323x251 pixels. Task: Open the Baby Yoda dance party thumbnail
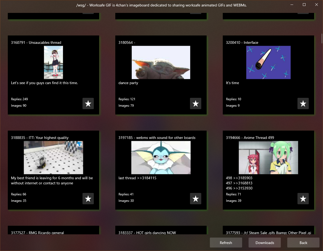pyautogui.click(x=161, y=62)
